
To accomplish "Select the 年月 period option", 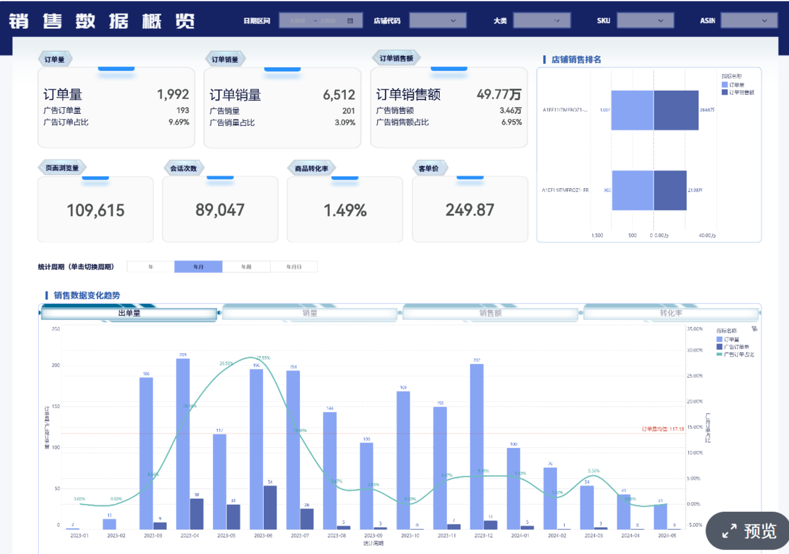I will [198, 266].
